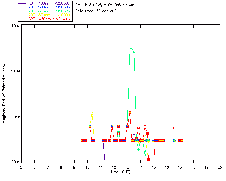Click the red square peak near 13:10

click(x=130, y=112)
